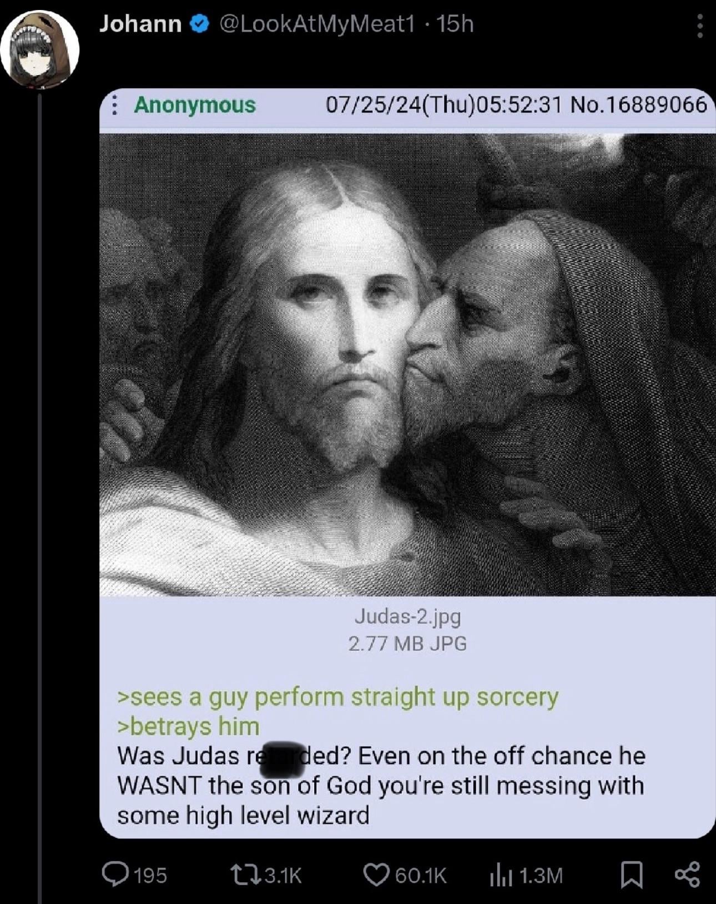716x904 pixels.
Task: Click the Judas-2.jpg file name
Action: click(x=407, y=615)
